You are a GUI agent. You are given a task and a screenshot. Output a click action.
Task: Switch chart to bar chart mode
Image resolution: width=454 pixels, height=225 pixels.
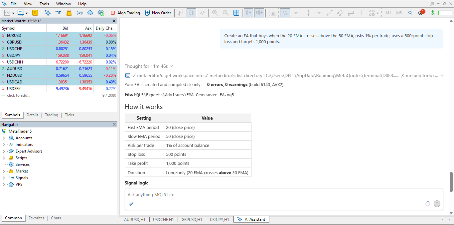181,13
